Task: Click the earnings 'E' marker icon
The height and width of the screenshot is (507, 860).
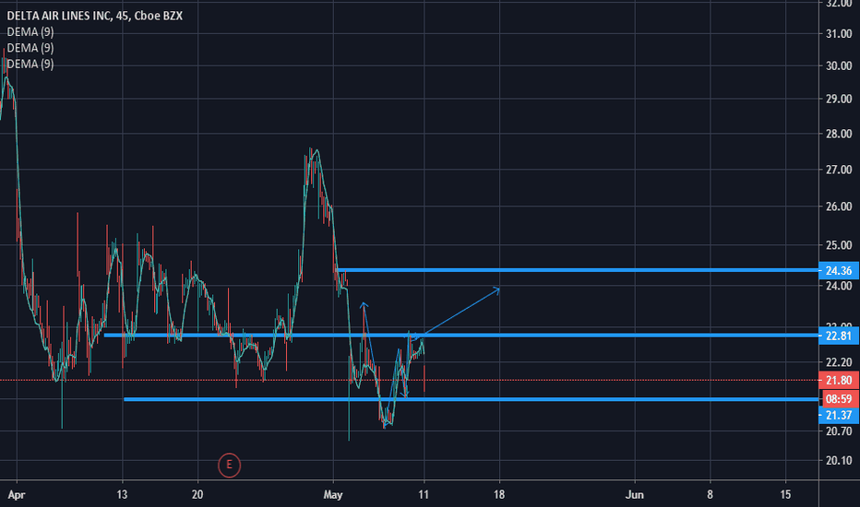Action: tap(229, 466)
